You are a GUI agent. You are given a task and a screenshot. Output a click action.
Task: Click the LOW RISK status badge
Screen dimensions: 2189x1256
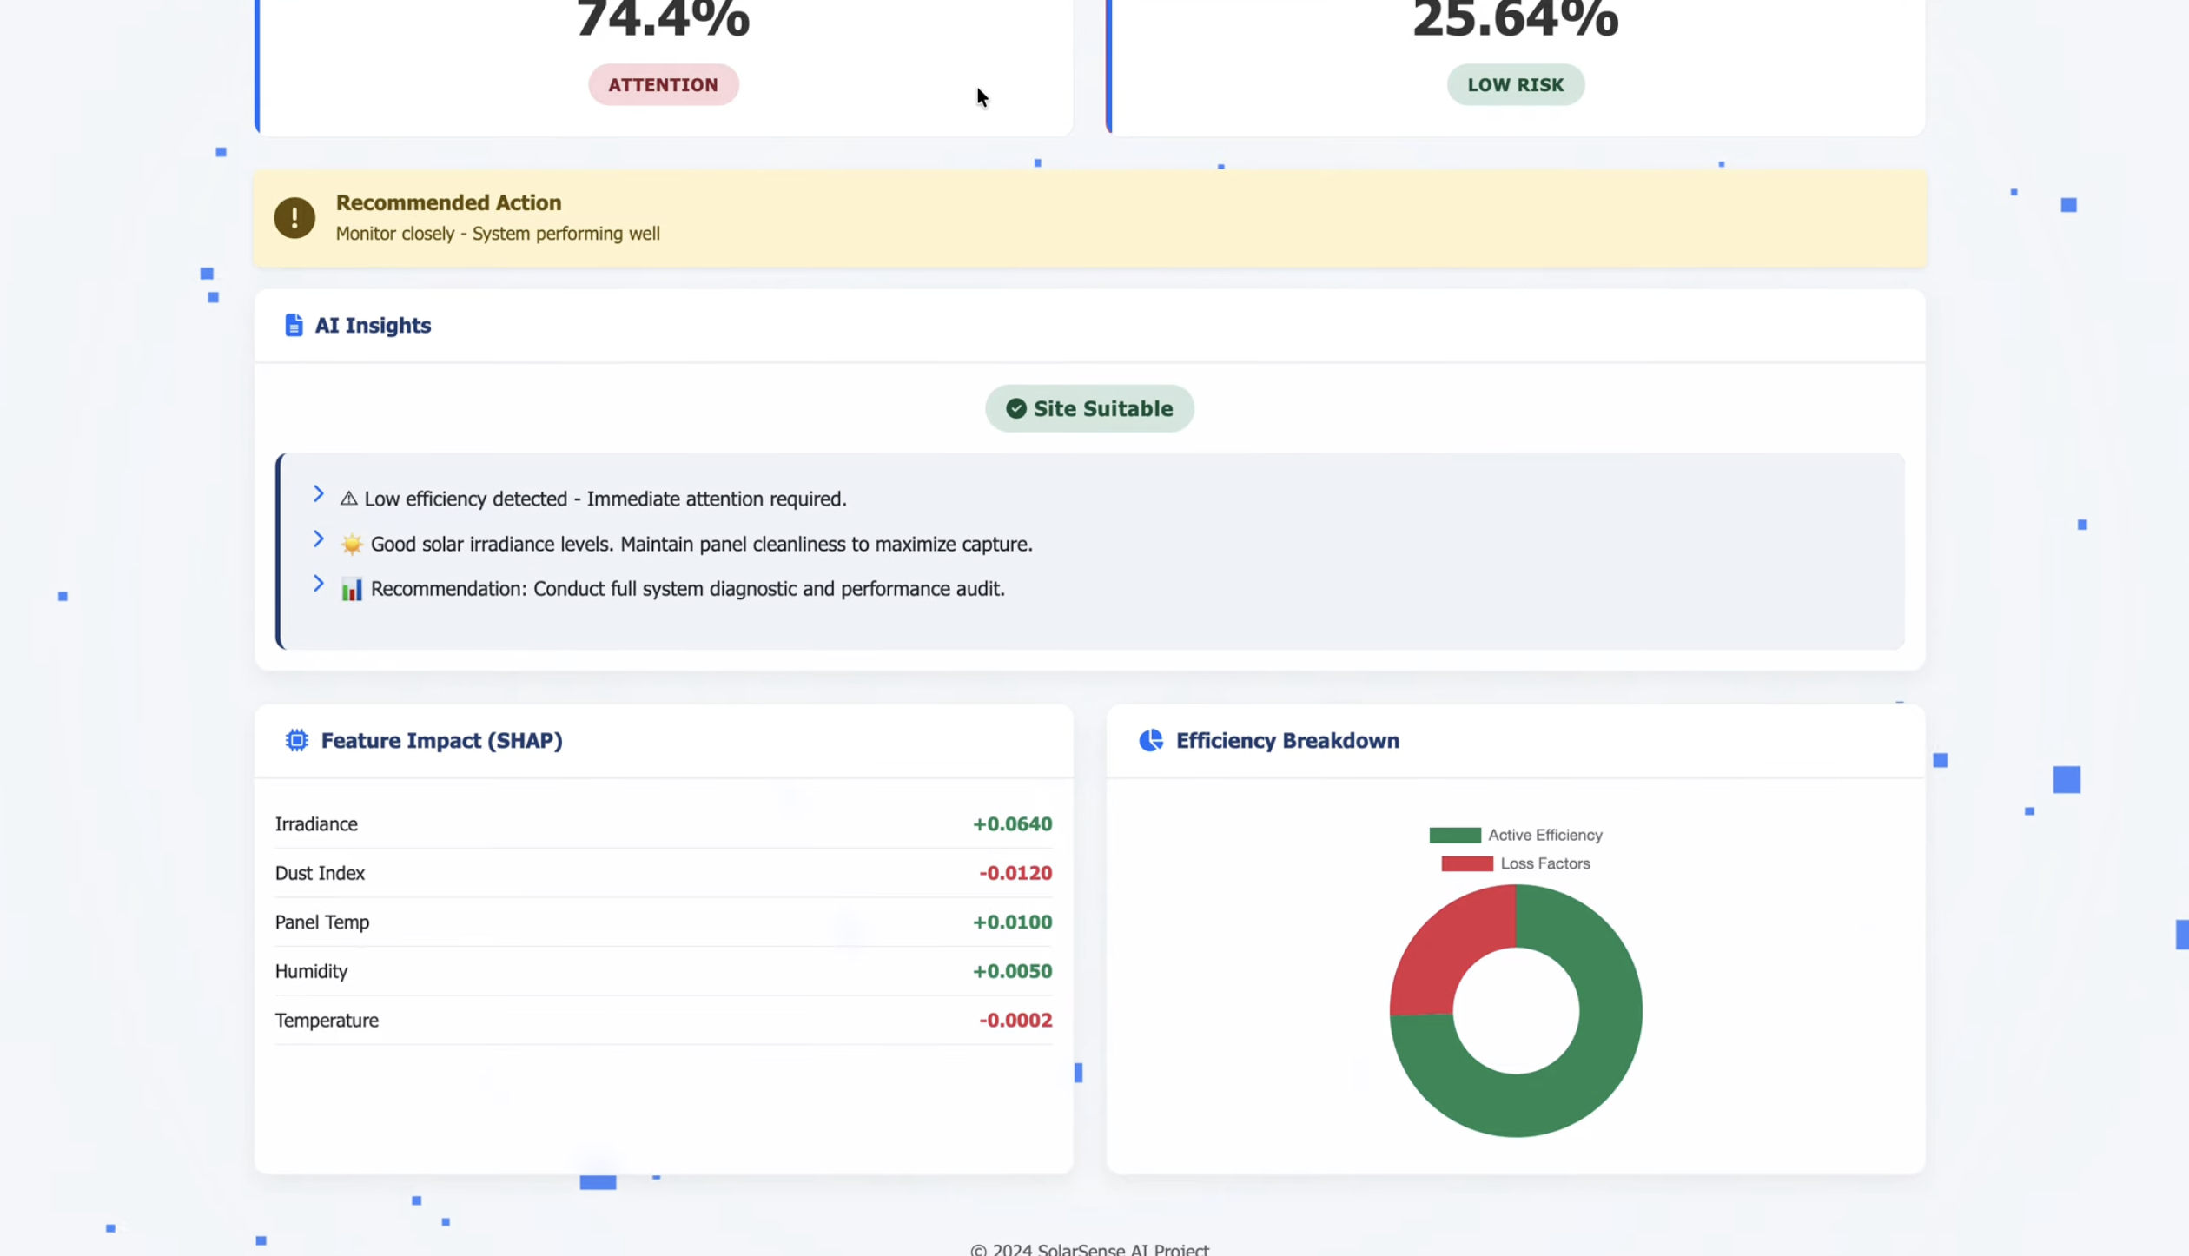click(1515, 85)
